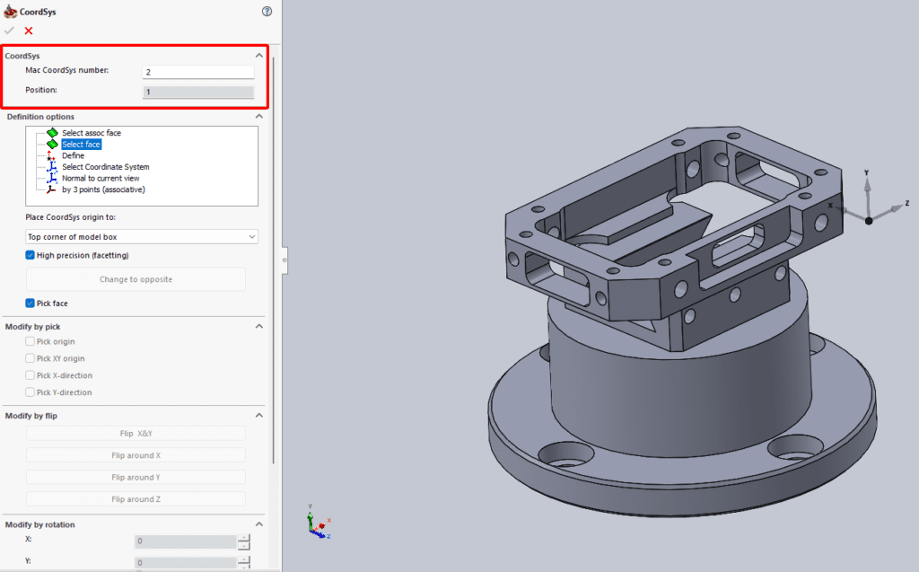The width and height of the screenshot is (919, 572).
Task: Disable High precision (facetting)
Action: (x=31, y=255)
